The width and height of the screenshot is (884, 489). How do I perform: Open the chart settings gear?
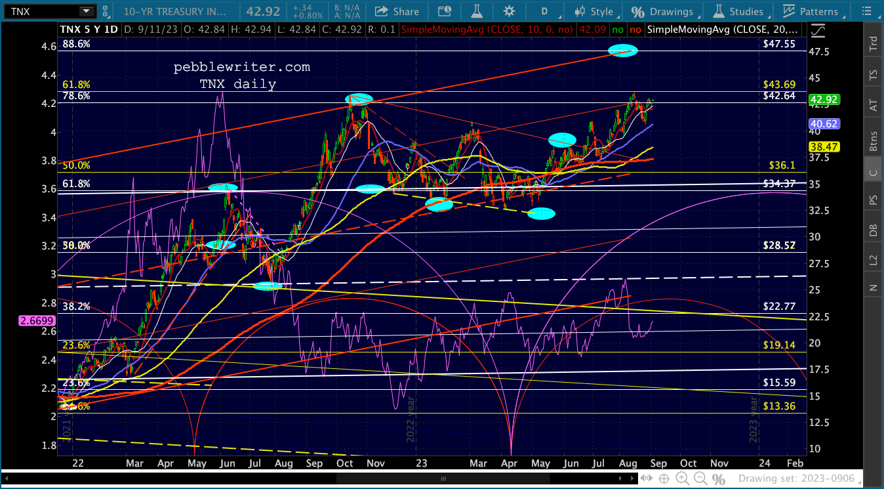pos(509,11)
